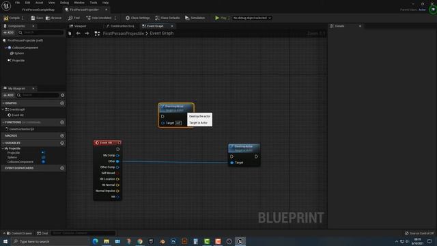Close the Event Graph tab
437x246 pixels.
pyautogui.click(x=172, y=26)
